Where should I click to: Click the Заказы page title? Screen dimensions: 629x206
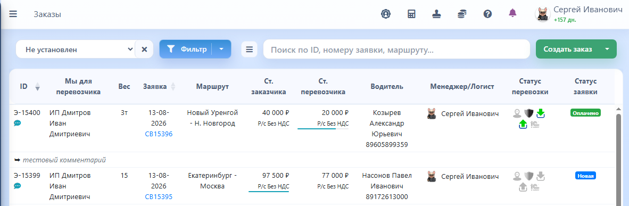[47, 14]
